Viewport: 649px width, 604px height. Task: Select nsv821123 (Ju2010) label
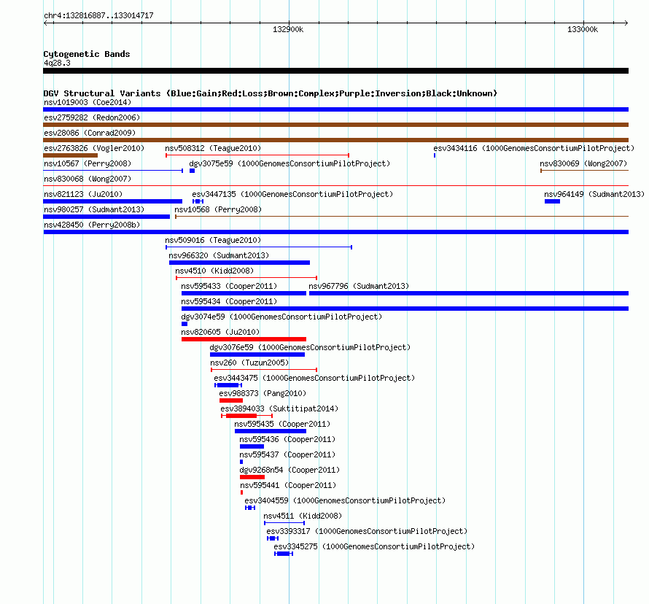[83, 194]
